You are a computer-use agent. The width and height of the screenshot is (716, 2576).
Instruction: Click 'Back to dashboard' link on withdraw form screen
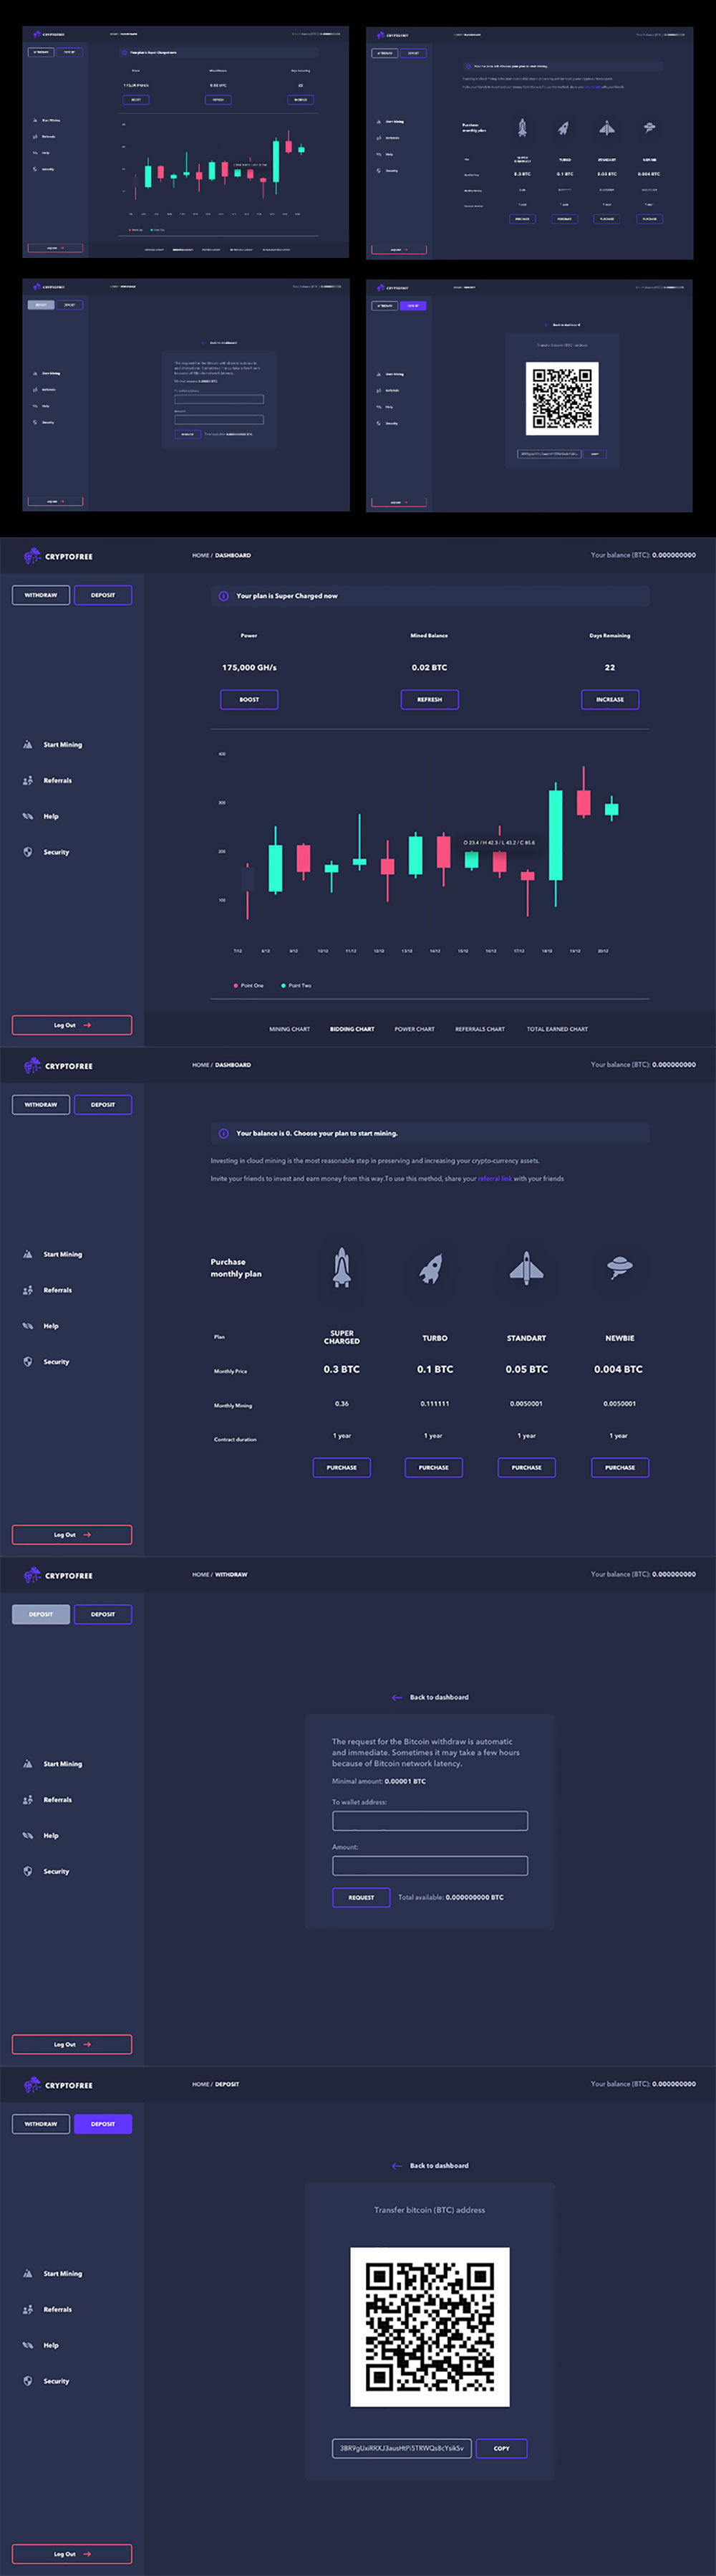point(440,1697)
